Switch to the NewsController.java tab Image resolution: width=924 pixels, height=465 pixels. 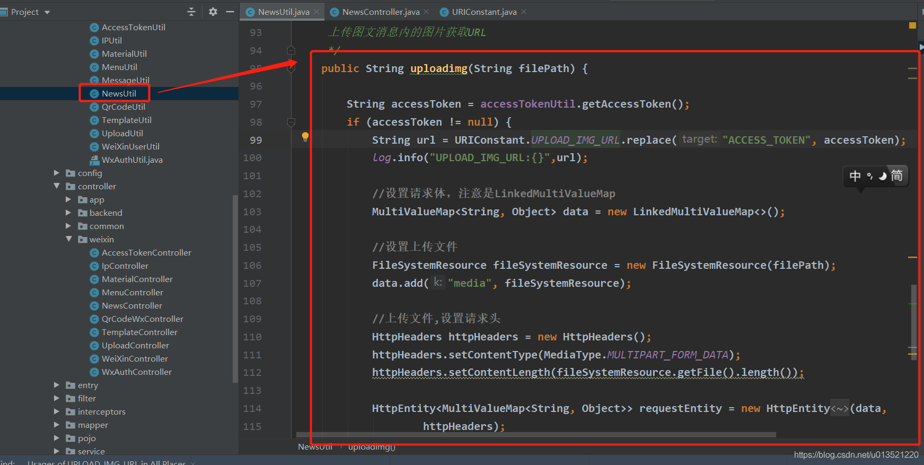(x=381, y=12)
